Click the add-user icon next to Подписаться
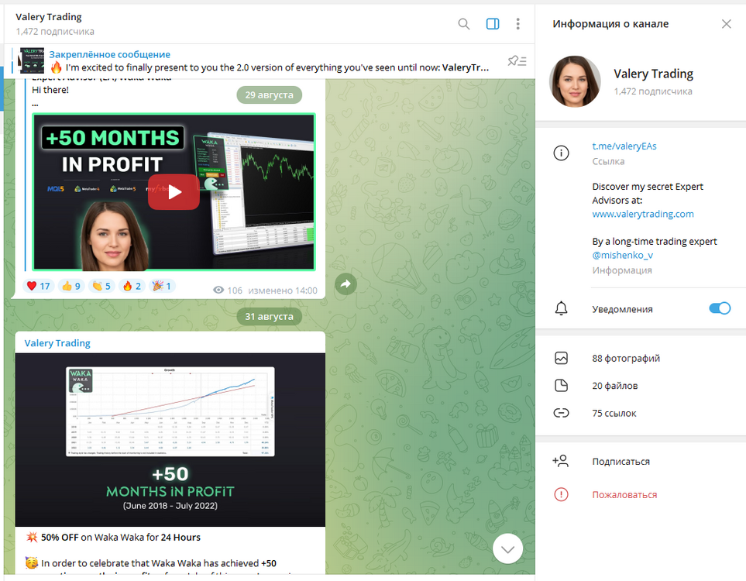This screenshot has height=581, width=746. pos(560,461)
